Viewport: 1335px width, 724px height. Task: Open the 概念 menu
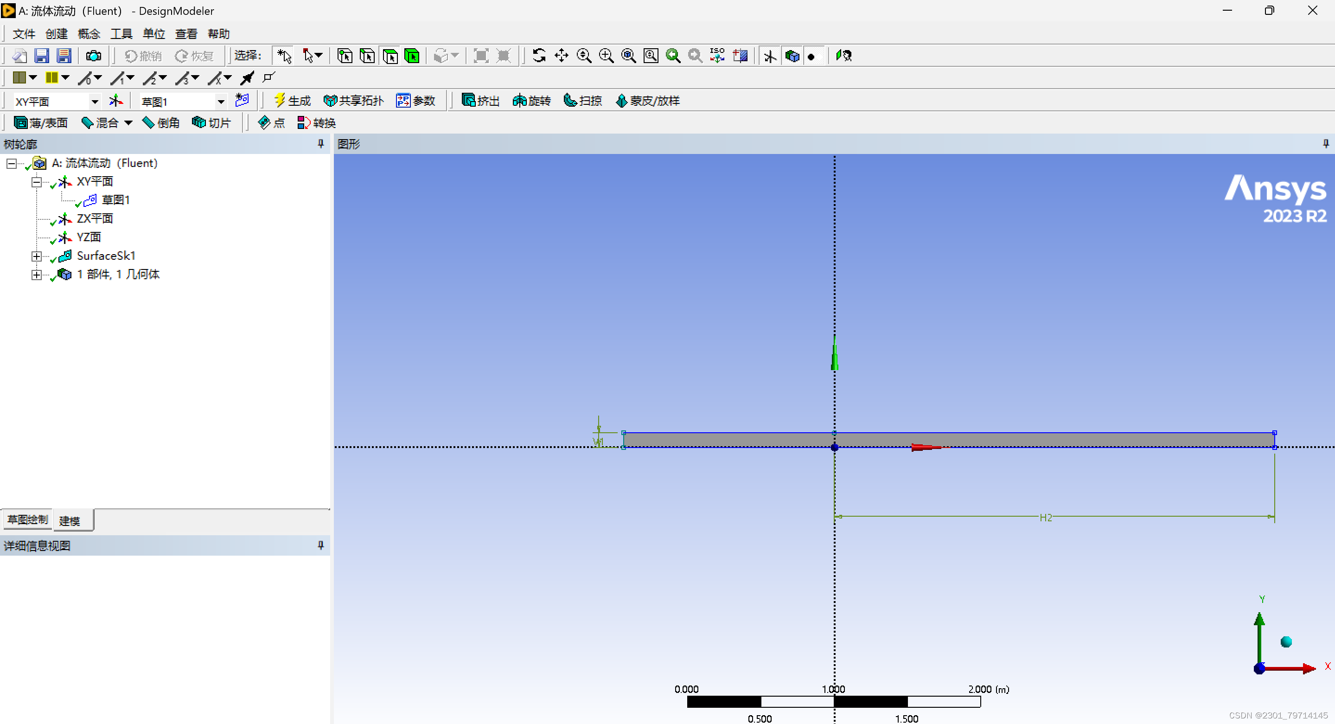point(89,34)
